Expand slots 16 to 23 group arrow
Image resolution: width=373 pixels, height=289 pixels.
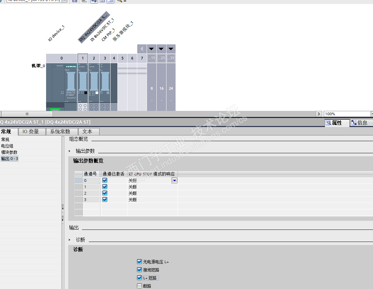tap(161, 49)
